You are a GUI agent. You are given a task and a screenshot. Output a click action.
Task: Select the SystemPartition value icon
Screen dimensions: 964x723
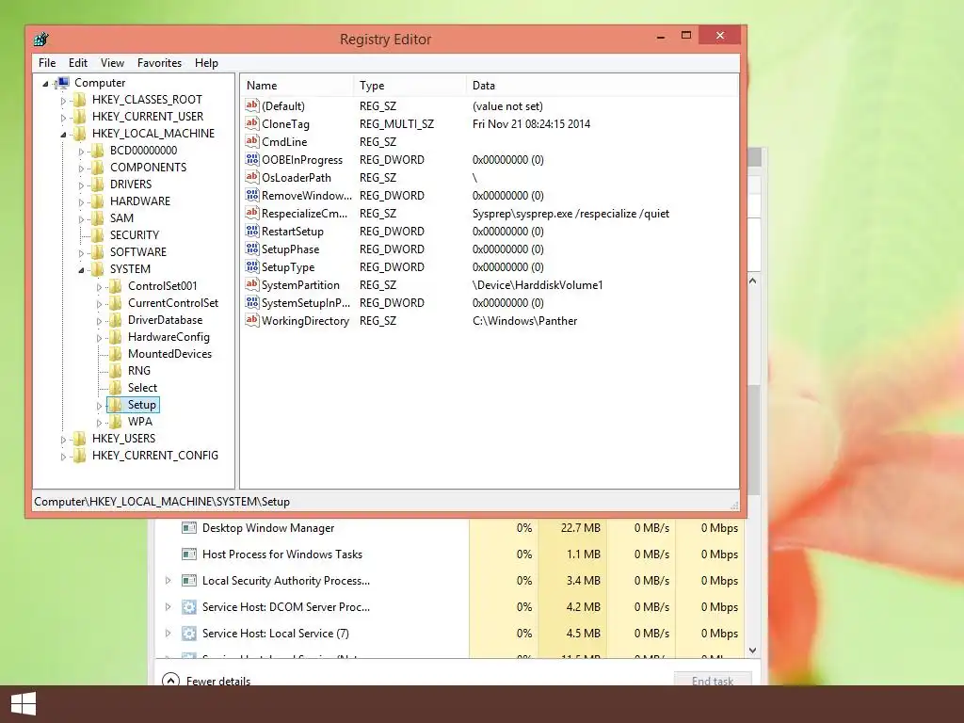252,284
